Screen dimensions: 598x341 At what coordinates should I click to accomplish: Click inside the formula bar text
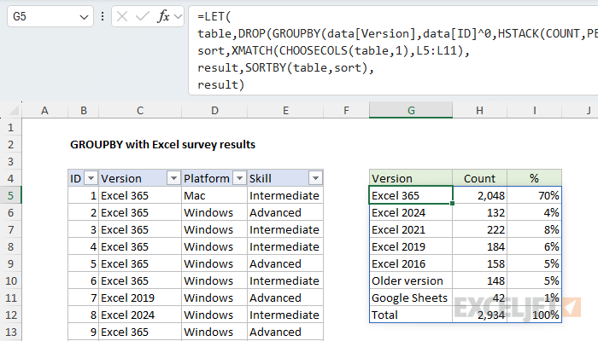click(x=393, y=50)
